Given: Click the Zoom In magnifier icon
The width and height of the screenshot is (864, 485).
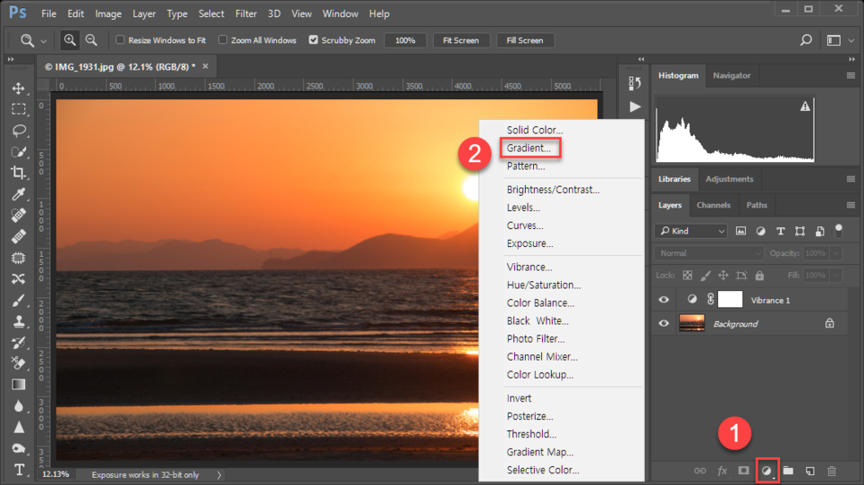Looking at the screenshot, I should click(x=70, y=40).
